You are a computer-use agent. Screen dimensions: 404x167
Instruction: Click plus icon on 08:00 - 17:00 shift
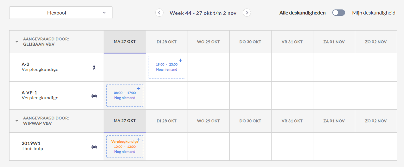[138, 89]
